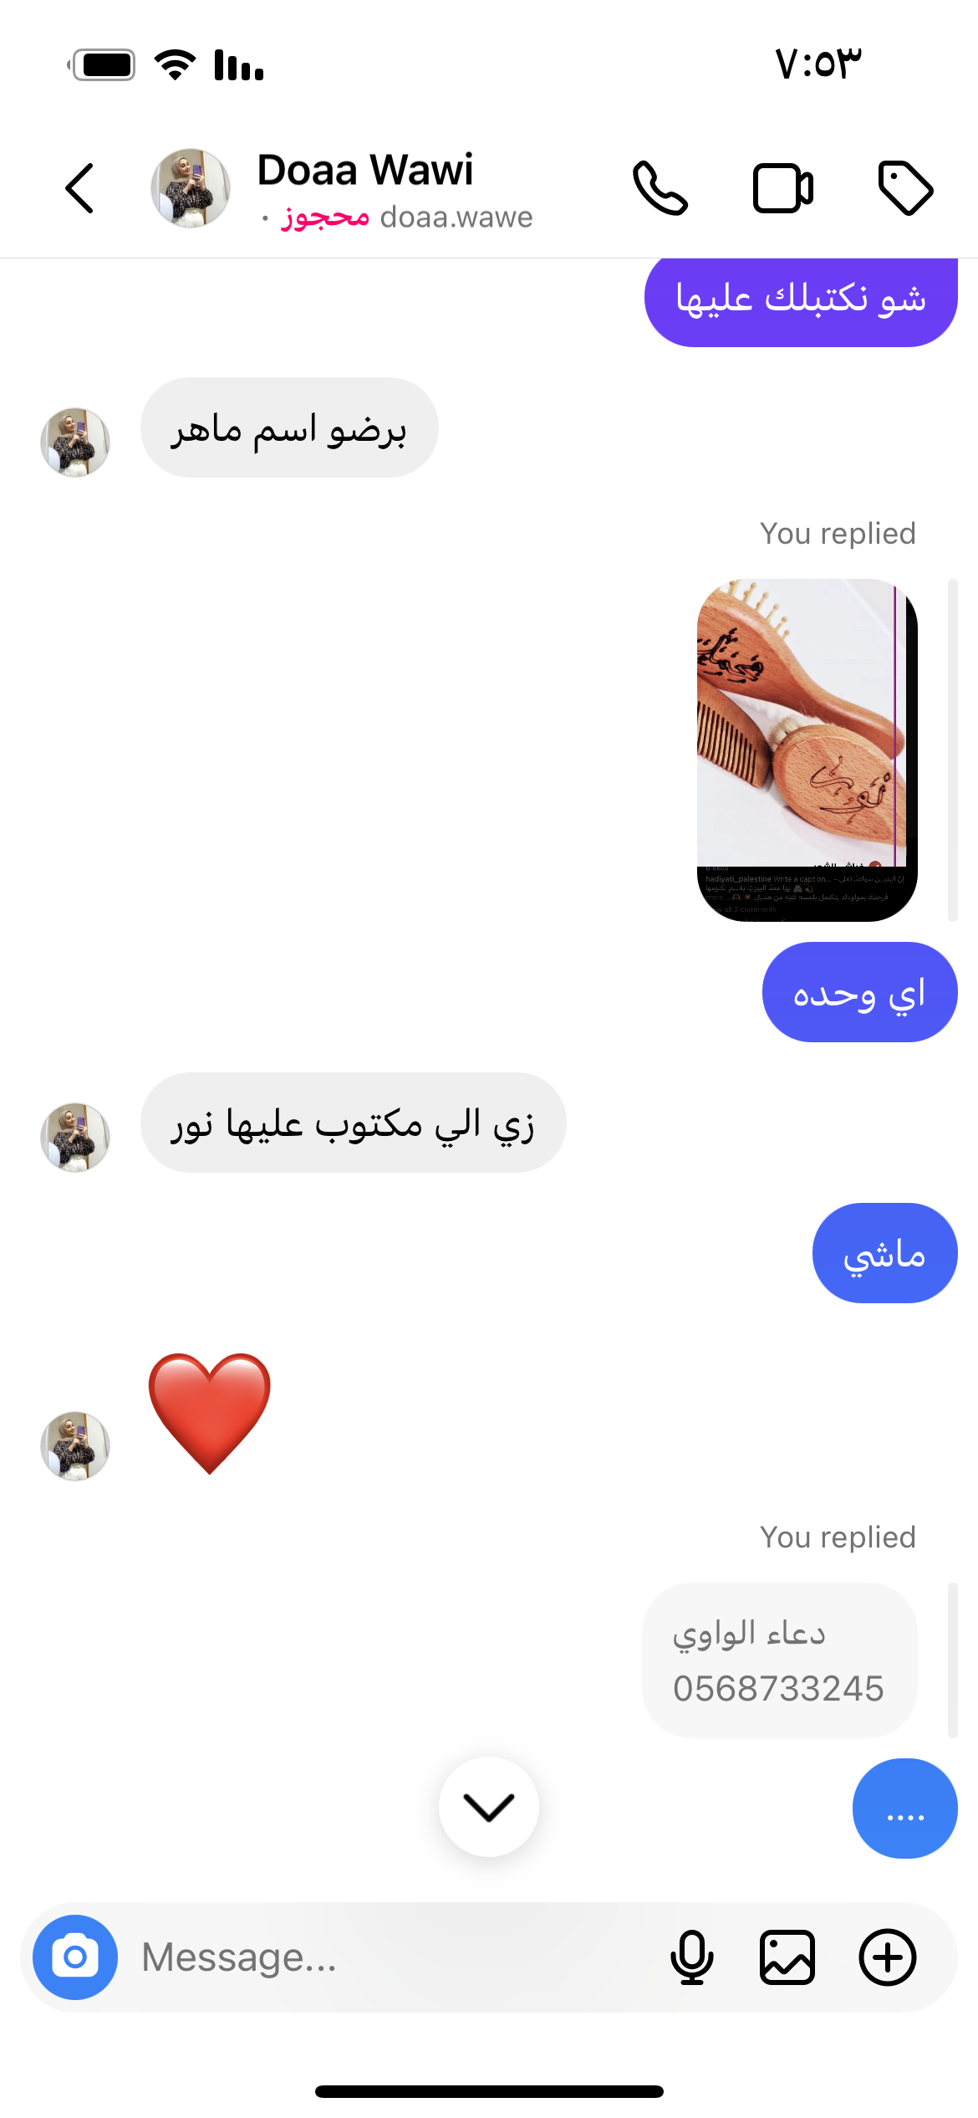Open the plus attachments menu
This screenshot has width=978, height=2118.
coord(888,1957)
